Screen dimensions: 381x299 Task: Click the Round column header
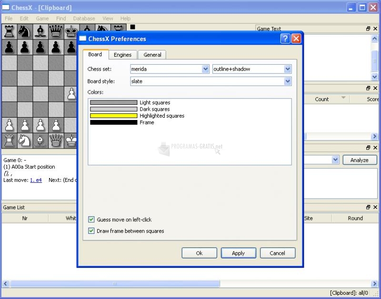click(x=355, y=218)
